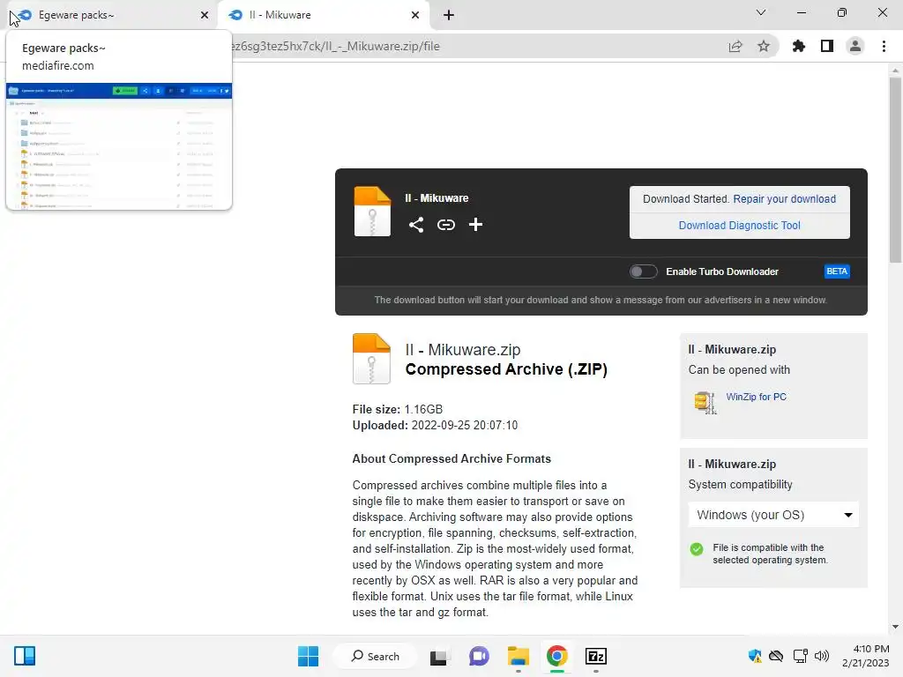Click the OneDrive cloud tray icon
903x677 pixels.
[x=776, y=656]
